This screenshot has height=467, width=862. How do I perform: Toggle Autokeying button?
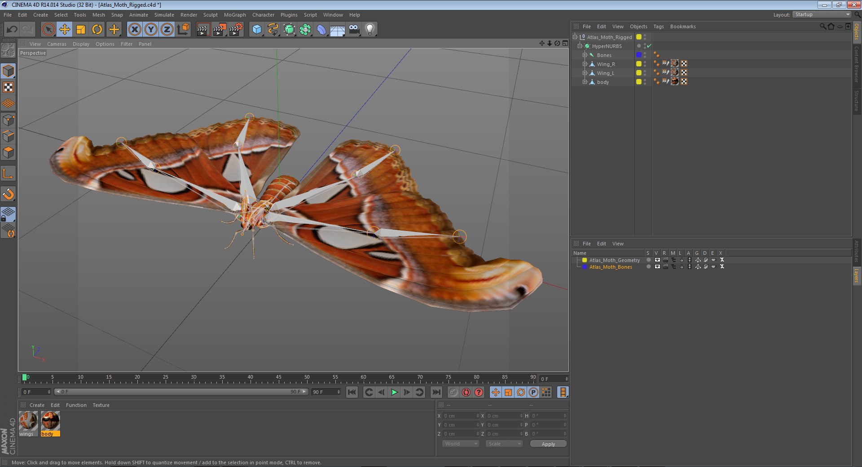[466, 392]
